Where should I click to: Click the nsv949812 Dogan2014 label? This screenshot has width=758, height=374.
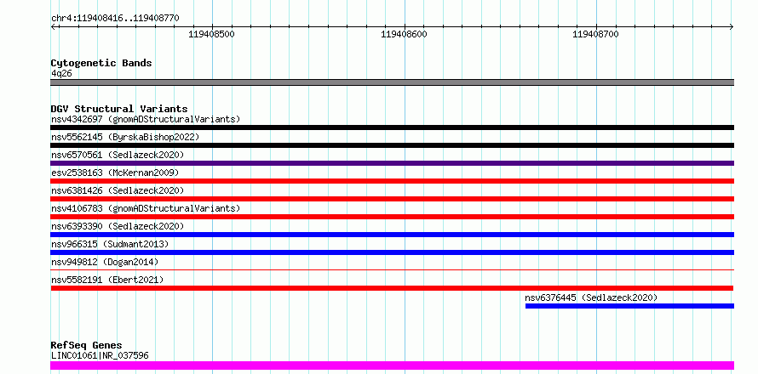105,262
